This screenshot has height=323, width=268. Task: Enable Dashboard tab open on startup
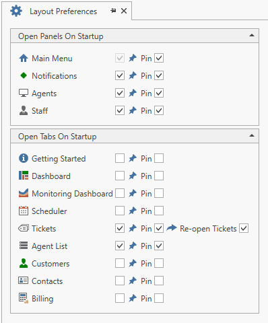(x=120, y=176)
